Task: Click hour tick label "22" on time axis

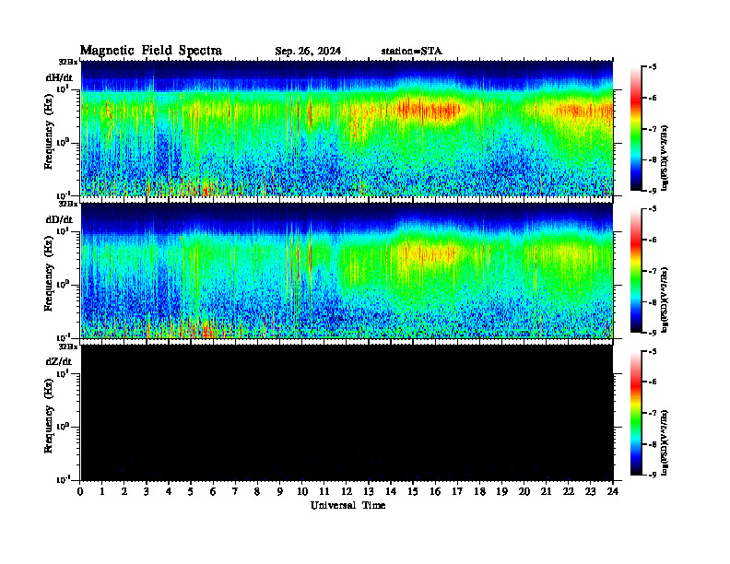Action: tap(569, 492)
